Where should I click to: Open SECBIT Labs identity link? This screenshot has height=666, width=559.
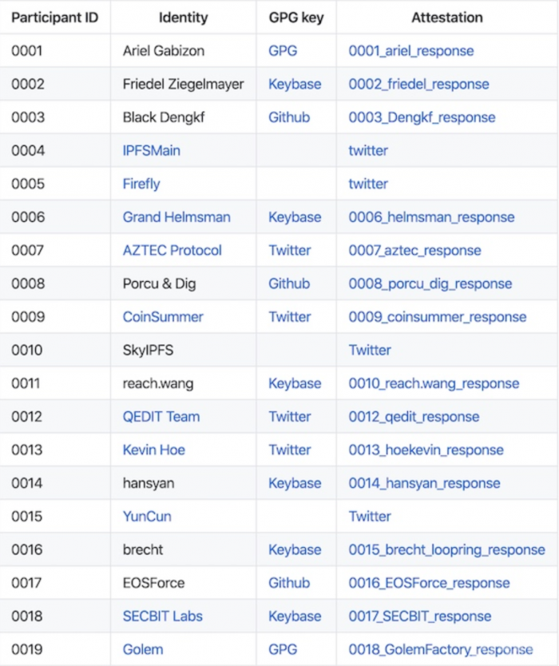pyautogui.click(x=162, y=616)
